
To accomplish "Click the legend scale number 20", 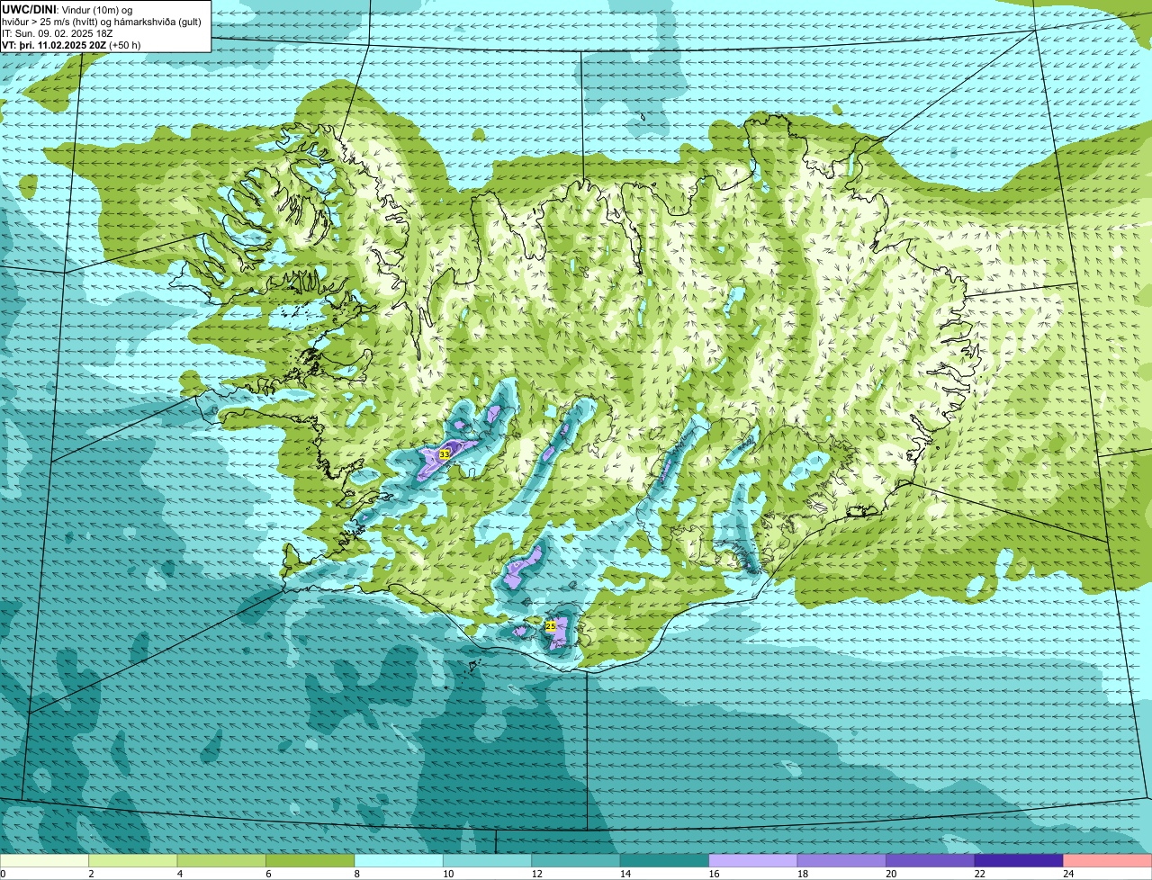I will (890, 874).
